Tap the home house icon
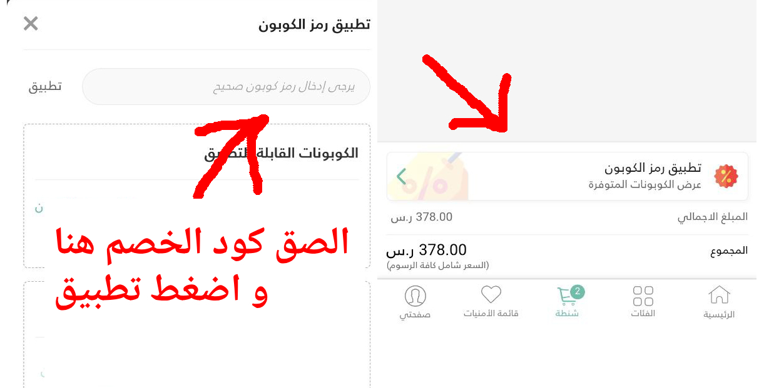 719,295
